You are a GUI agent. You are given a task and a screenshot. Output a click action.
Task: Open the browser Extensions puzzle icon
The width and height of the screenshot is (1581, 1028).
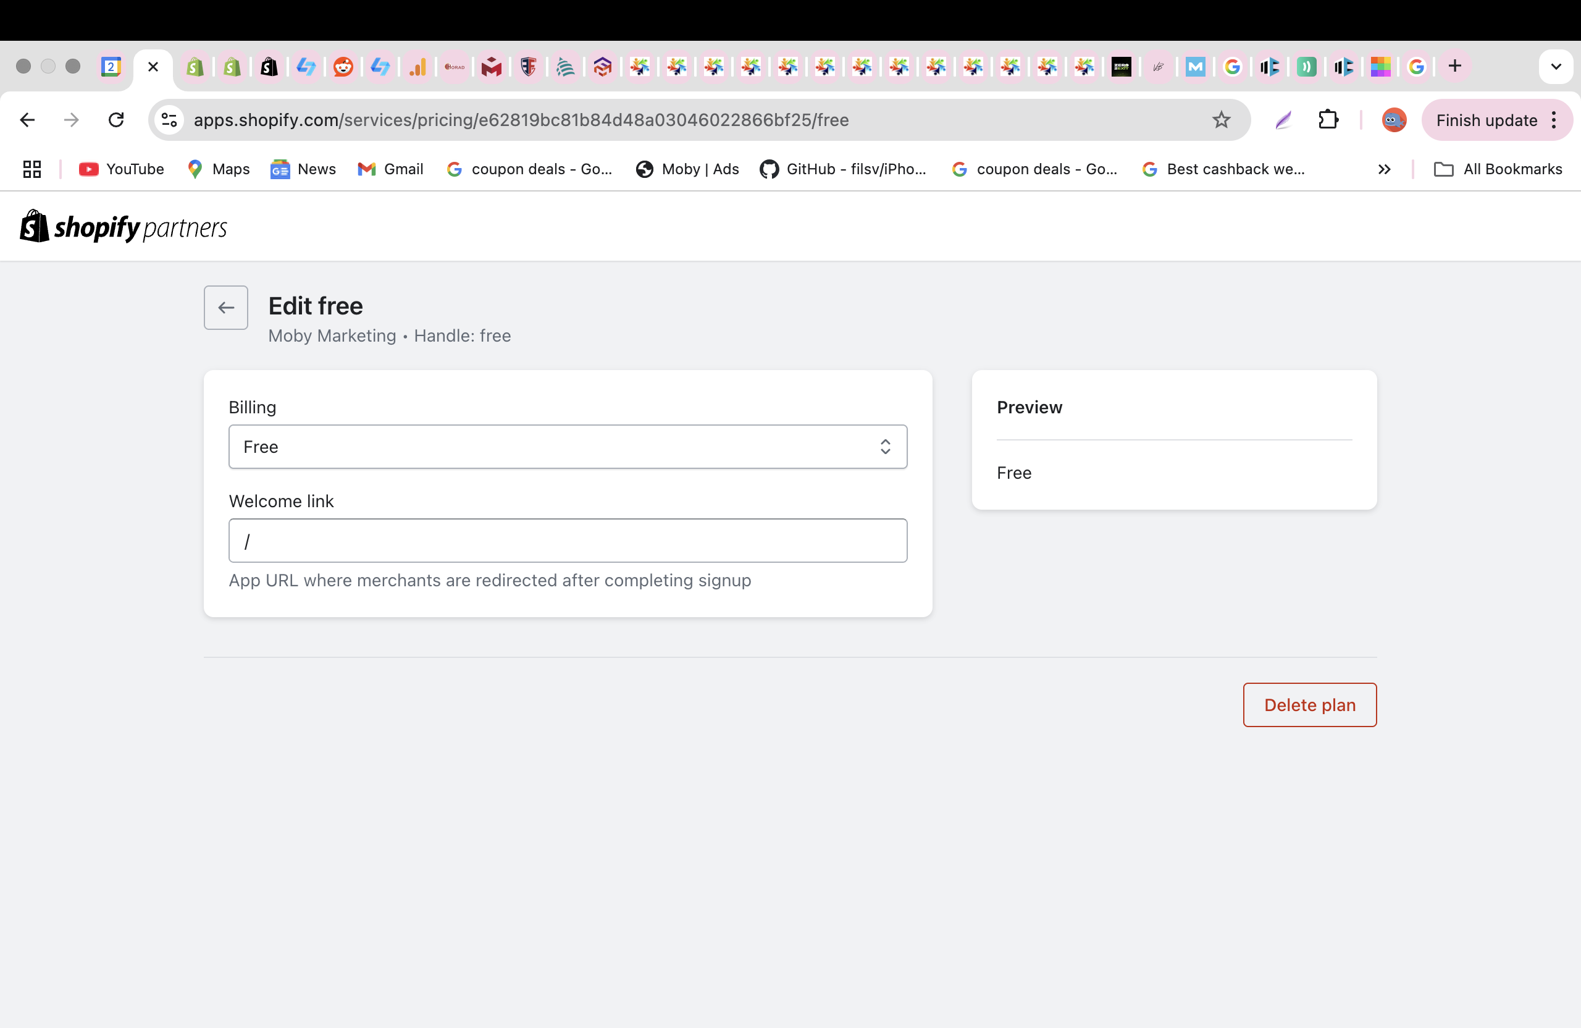coord(1328,120)
